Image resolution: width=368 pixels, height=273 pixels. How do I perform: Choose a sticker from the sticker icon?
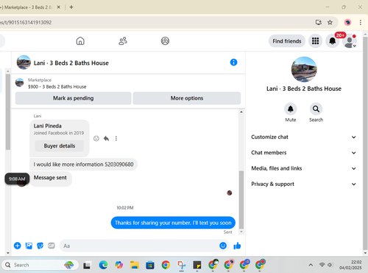click(40, 246)
